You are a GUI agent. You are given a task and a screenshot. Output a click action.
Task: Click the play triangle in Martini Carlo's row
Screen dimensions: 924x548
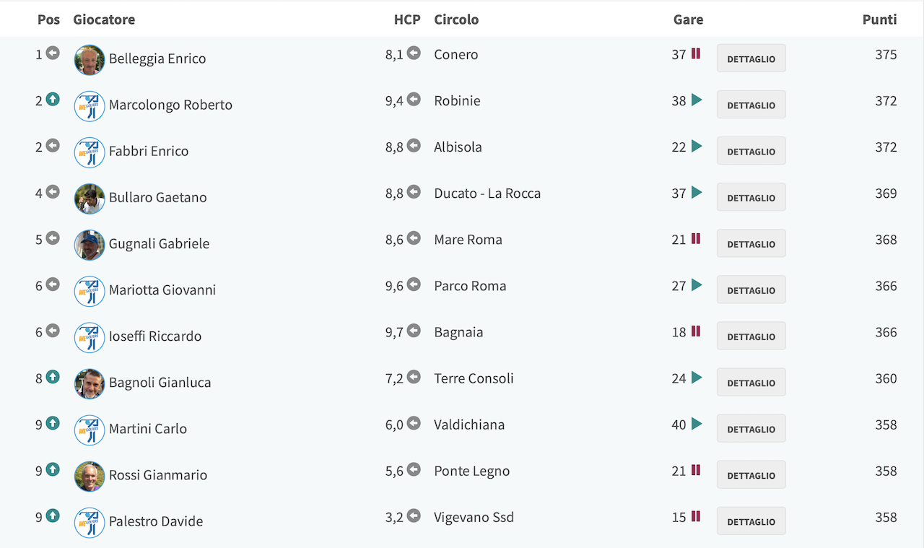[x=697, y=423]
